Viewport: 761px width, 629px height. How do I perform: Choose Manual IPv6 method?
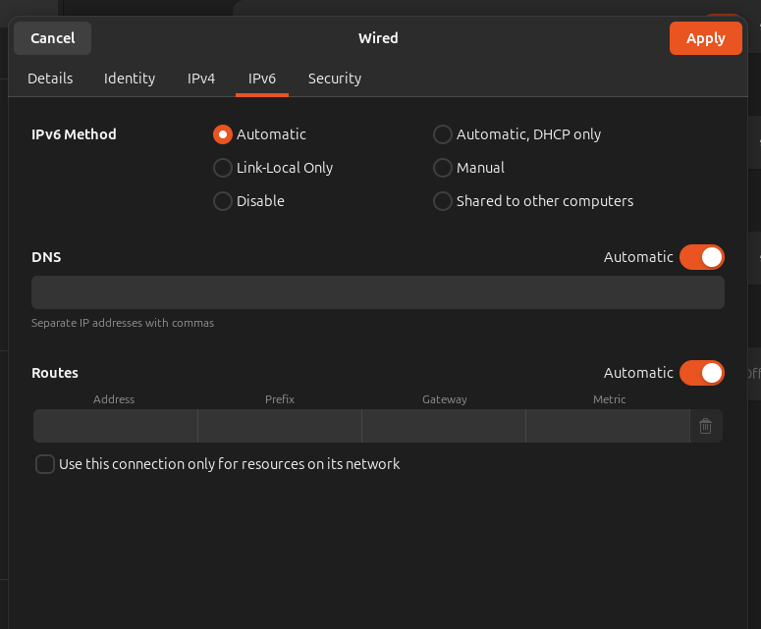(x=443, y=168)
